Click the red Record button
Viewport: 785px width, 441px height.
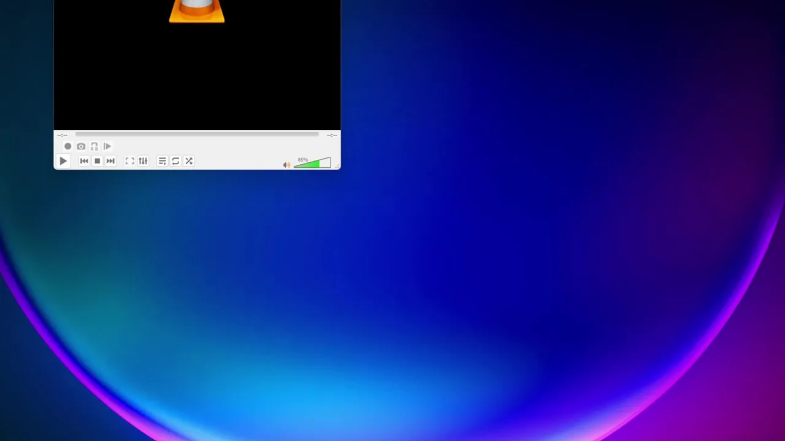67,146
